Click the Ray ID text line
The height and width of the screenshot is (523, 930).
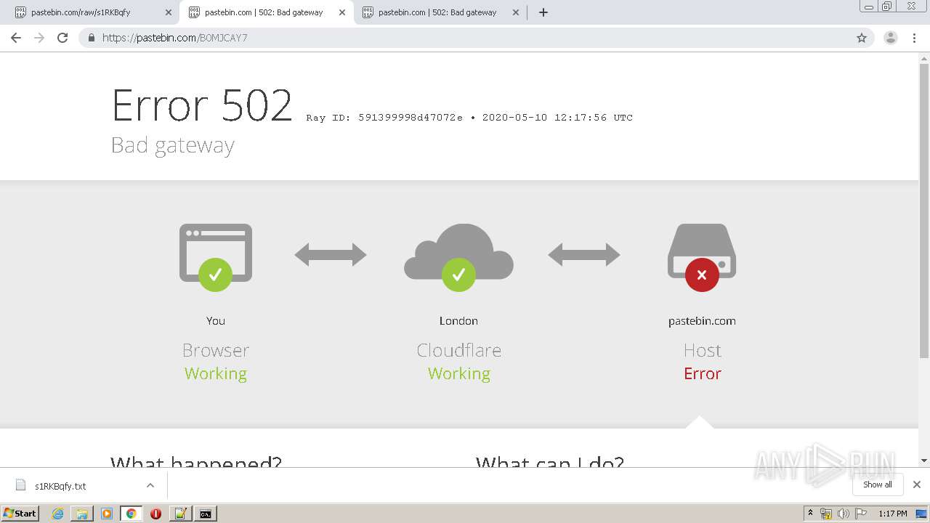(469, 118)
